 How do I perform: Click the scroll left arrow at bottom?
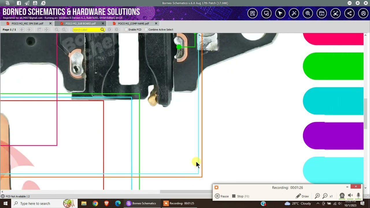2,192
